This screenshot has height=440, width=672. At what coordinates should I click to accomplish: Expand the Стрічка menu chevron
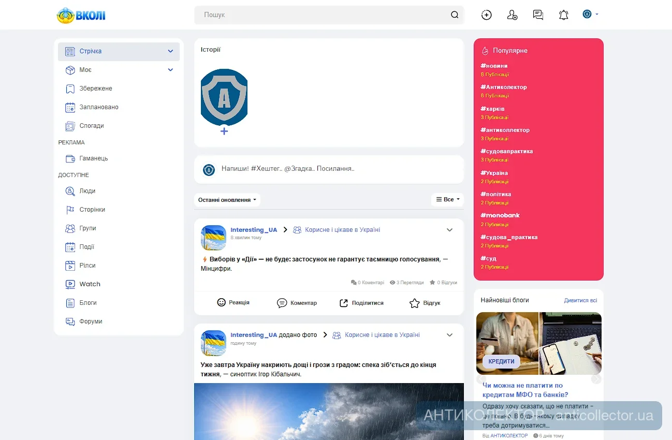(170, 51)
